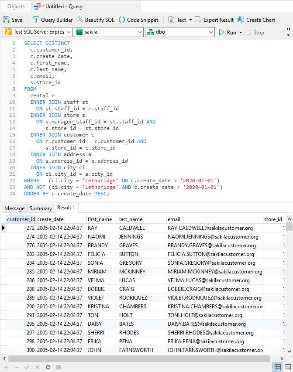Screen dimensions: 293x372
Task: Switch to grid view icon
Action: (277, 367)
